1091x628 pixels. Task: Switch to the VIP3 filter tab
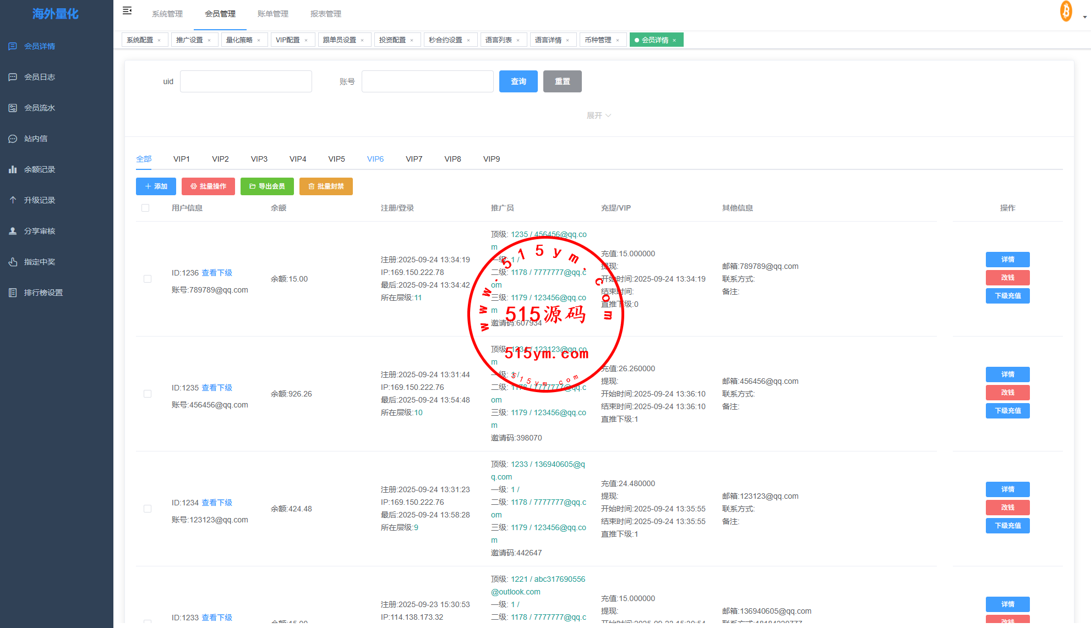(x=259, y=159)
